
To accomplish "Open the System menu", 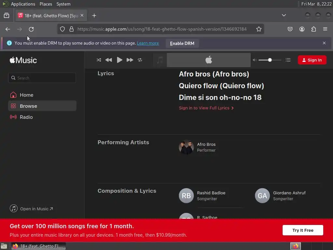I will click(63, 4).
